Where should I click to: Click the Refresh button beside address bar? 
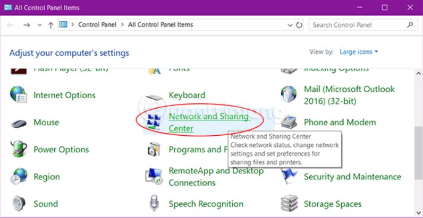(x=300, y=25)
